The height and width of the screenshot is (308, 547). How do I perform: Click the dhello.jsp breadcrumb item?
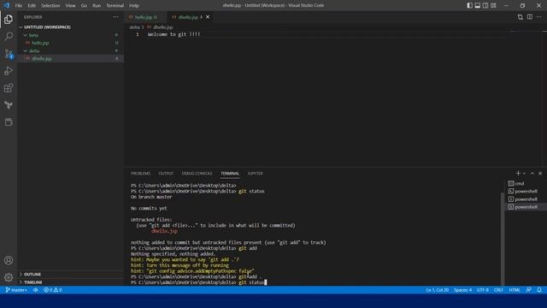click(x=160, y=27)
